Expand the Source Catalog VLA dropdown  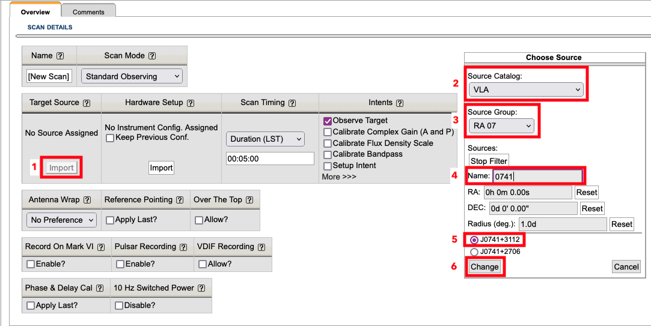pyautogui.click(x=526, y=90)
